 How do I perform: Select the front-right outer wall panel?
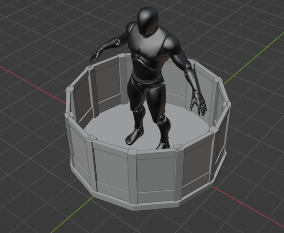[195, 166]
